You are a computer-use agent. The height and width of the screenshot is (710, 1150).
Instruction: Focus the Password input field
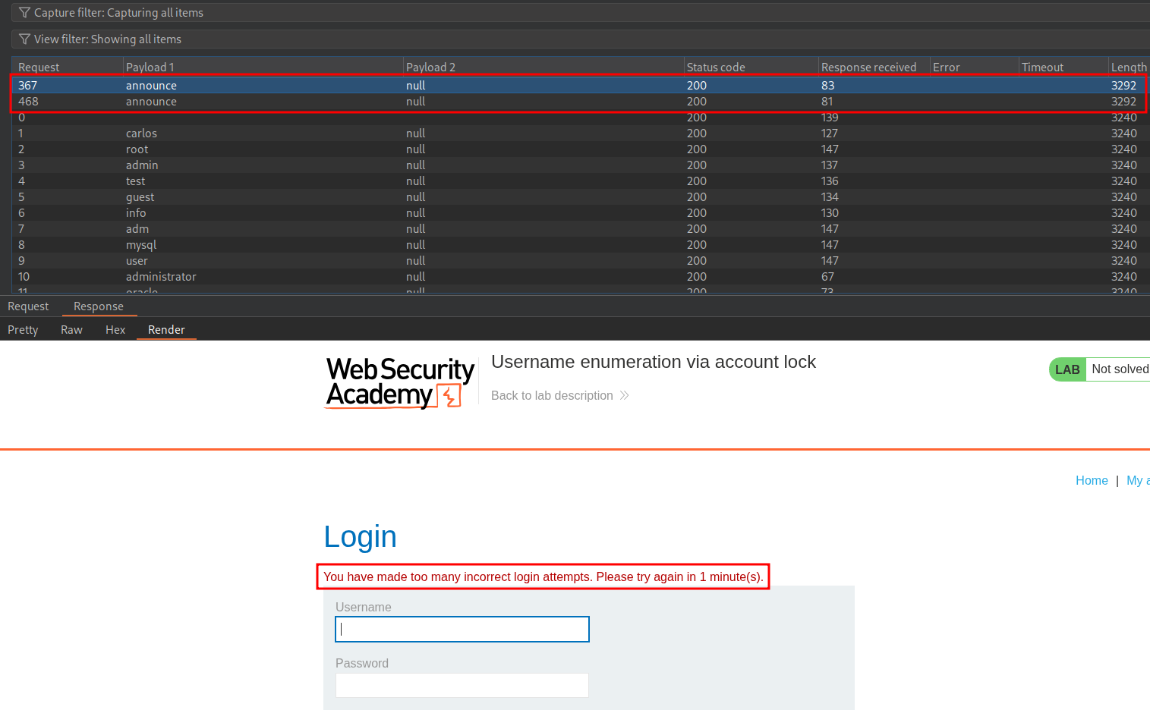click(x=462, y=685)
